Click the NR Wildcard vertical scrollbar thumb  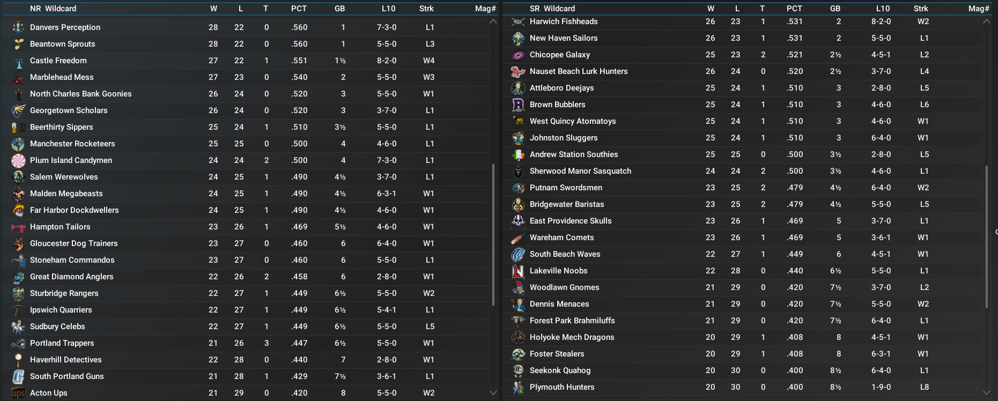click(x=493, y=234)
